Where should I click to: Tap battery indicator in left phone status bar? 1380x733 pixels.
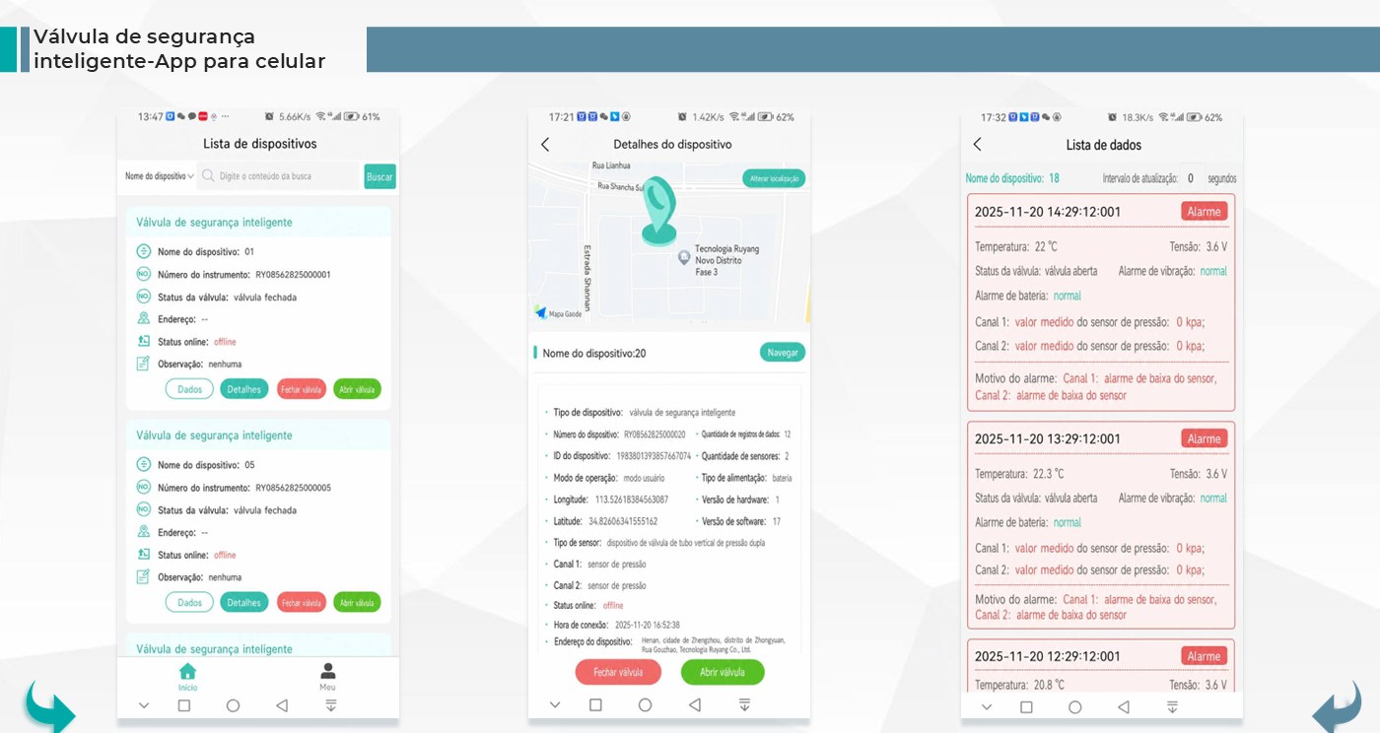351,116
